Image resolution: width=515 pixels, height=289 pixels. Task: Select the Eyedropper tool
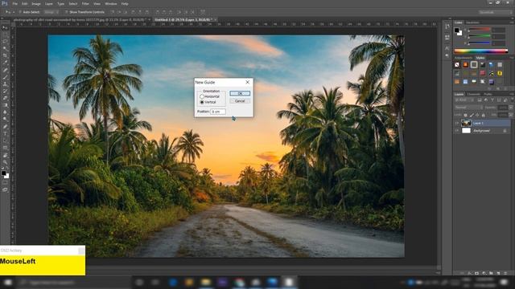(x=5, y=62)
